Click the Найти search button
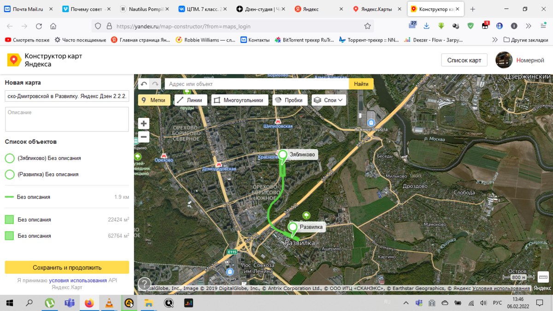 [x=361, y=84]
